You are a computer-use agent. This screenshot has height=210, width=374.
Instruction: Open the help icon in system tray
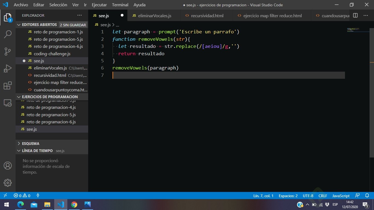point(300,205)
